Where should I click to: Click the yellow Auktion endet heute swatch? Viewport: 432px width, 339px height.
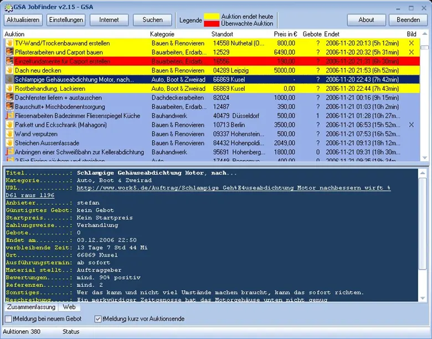pos(211,17)
